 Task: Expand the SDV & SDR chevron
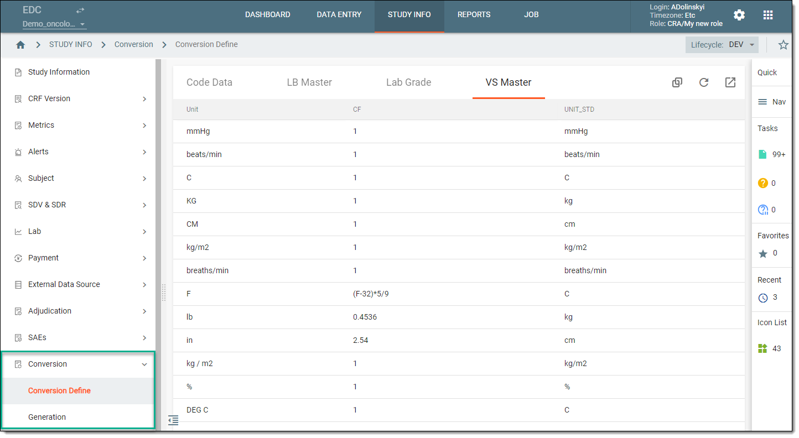point(144,205)
